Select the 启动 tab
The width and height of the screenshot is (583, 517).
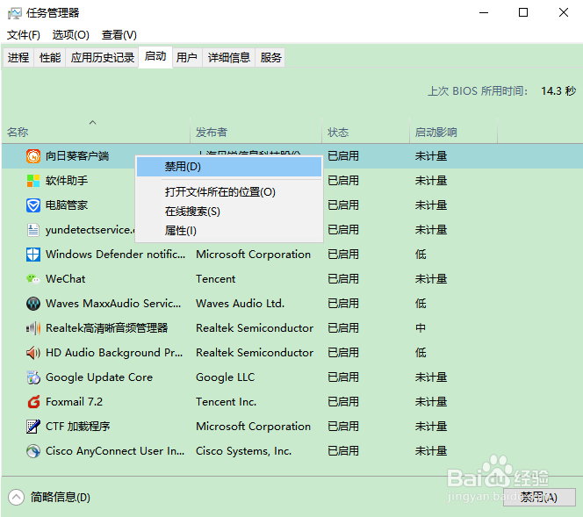[155, 56]
